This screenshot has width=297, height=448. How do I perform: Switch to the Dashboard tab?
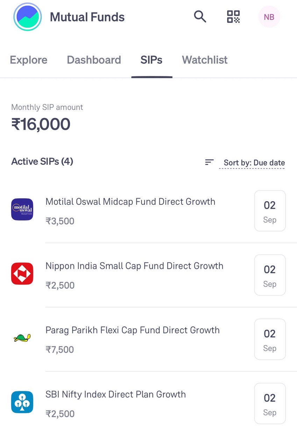click(x=94, y=60)
